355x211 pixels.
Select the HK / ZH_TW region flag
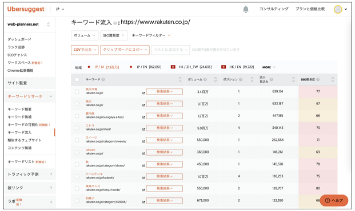[x=173, y=67]
